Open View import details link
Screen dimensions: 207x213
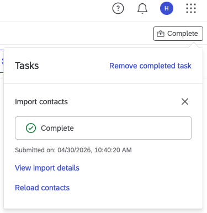(x=47, y=168)
